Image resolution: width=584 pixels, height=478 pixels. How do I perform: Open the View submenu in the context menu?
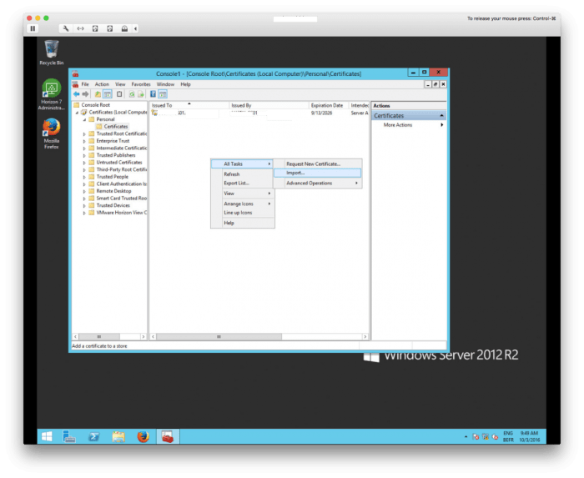point(242,194)
